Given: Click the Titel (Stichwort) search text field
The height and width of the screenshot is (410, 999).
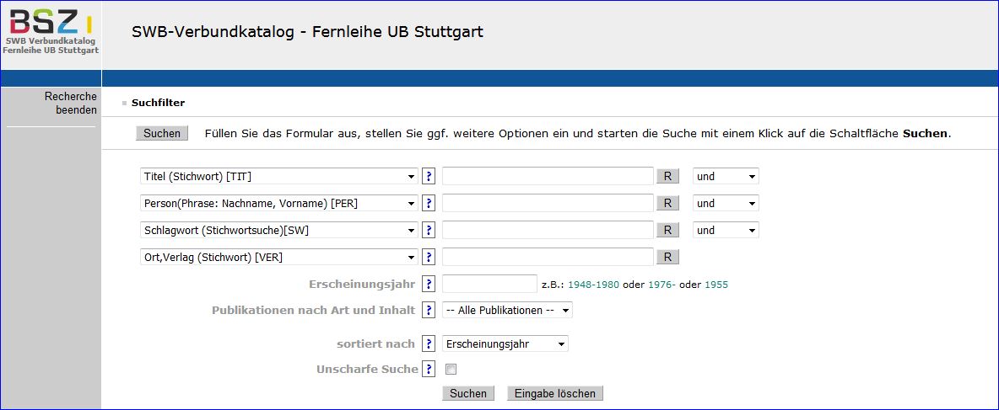Looking at the screenshot, I should (x=548, y=176).
